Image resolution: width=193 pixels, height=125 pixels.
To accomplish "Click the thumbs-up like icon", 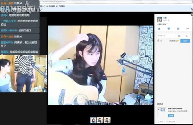I will point(159,28).
